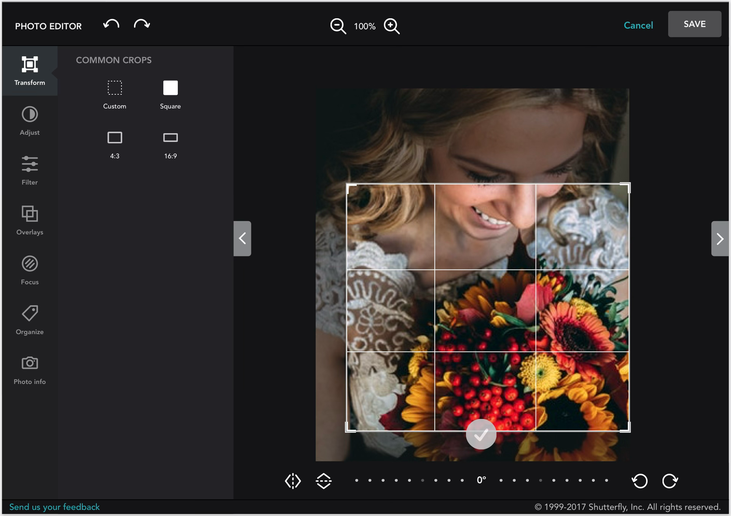This screenshot has width=731, height=516.
Task: Switch to the Filter tab
Action: coord(30,170)
